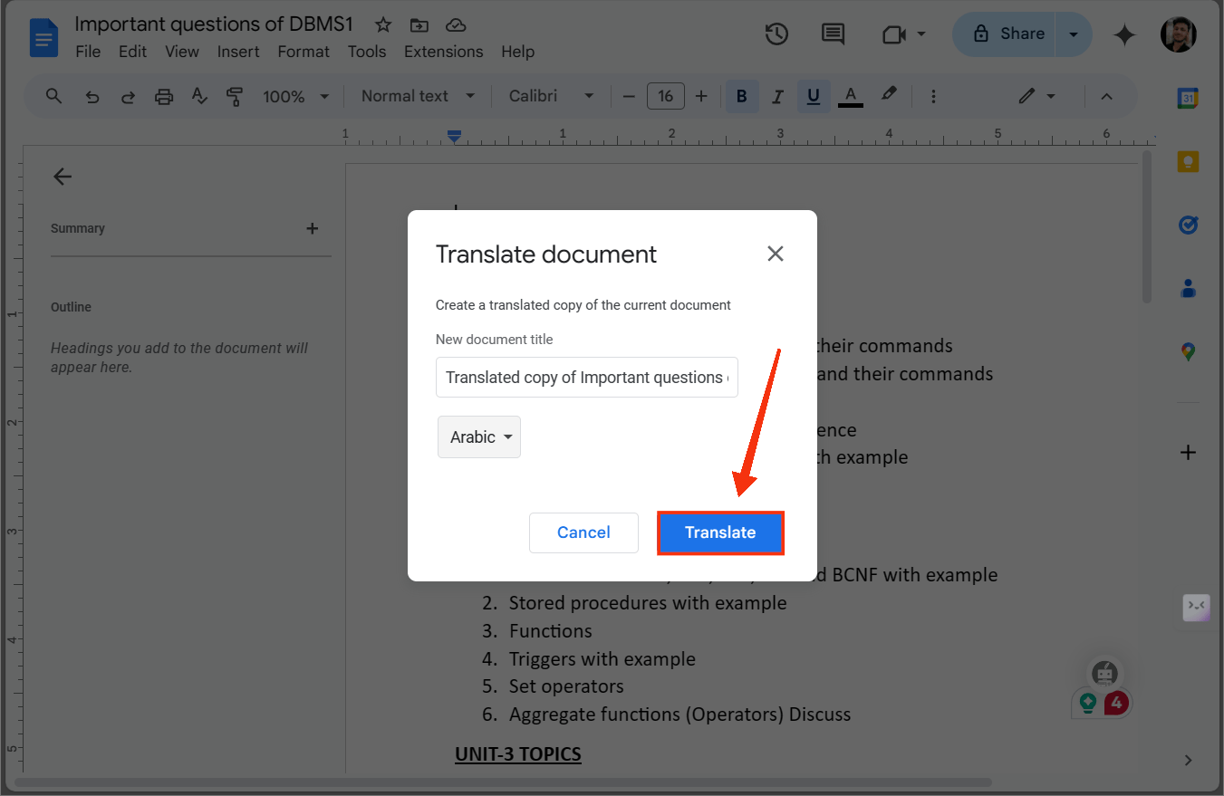Select the paint format roller icon
The image size is (1224, 796).
pos(235,96)
